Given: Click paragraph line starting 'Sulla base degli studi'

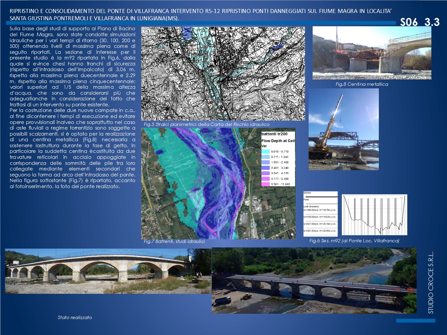Looking at the screenshot, I should pos(73,29).
